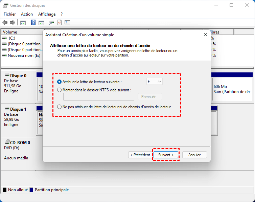255x202 pixels.
Task: Click the connect drive toolbar icon
Action: coord(51,22)
